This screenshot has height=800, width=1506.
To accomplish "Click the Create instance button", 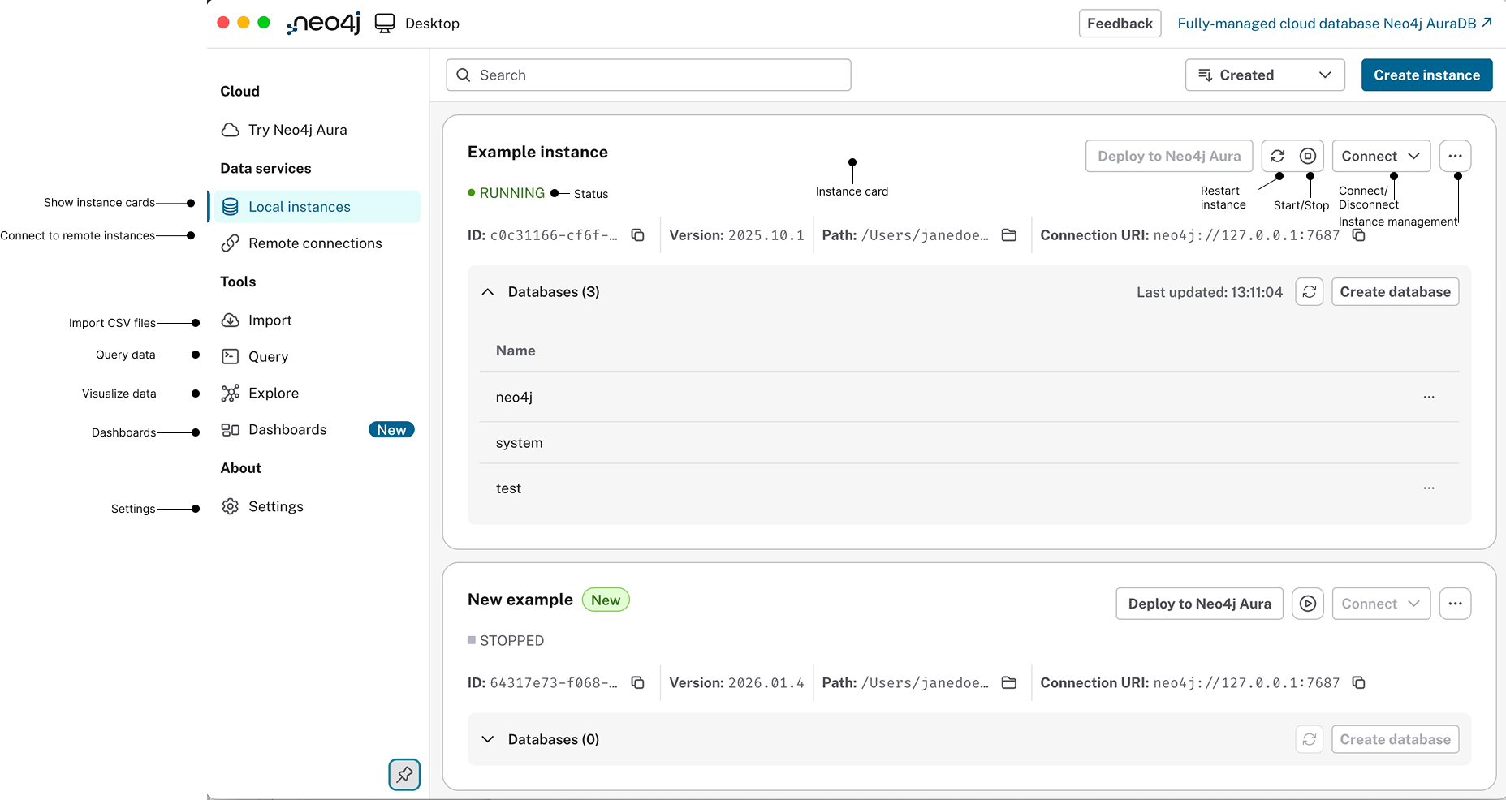I will click(1427, 75).
